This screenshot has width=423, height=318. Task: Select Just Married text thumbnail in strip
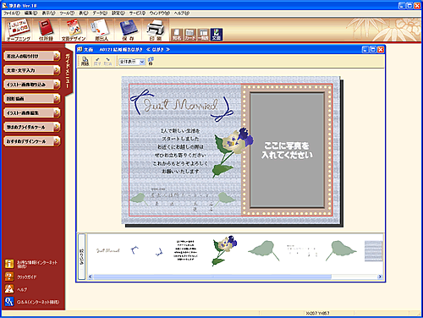coord(107,250)
